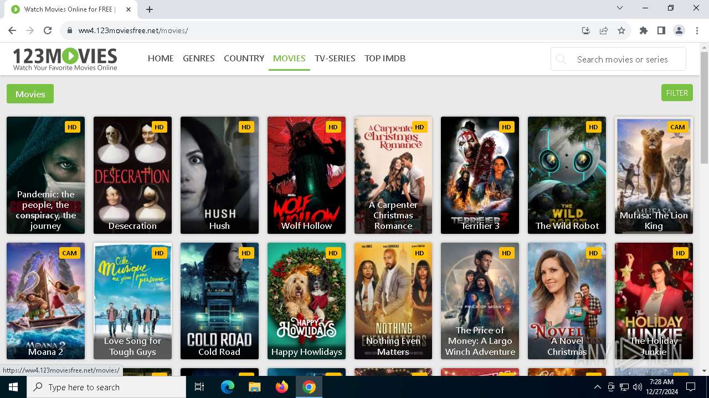Launch Firefox from taskbar
The width and height of the screenshot is (709, 398).
[x=282, y=387]
